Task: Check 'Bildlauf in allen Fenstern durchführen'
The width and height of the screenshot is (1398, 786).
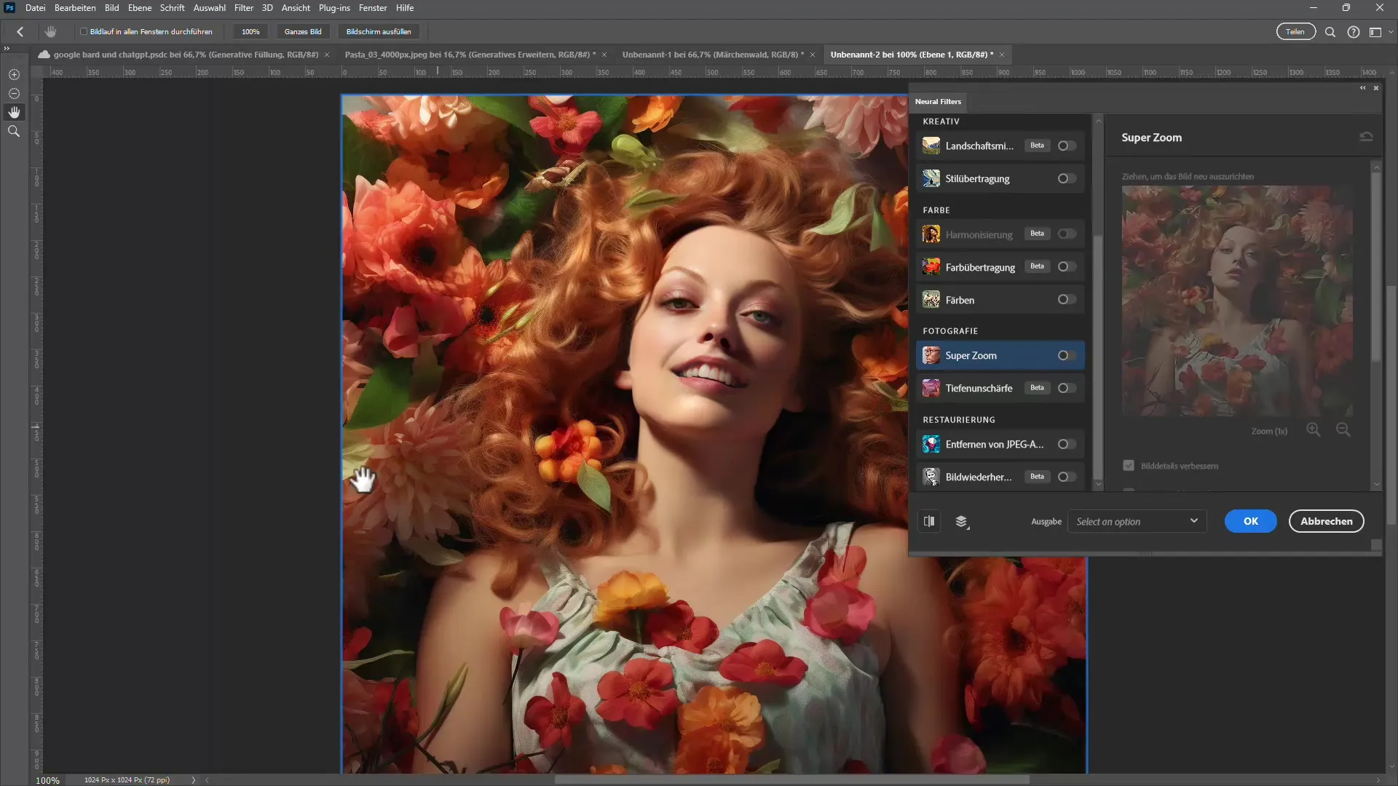Action: pyautogui.click(x=84, y=32)
